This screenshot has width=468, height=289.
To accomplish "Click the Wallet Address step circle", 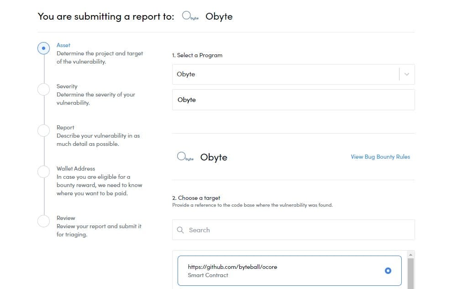I will point(43,171).
